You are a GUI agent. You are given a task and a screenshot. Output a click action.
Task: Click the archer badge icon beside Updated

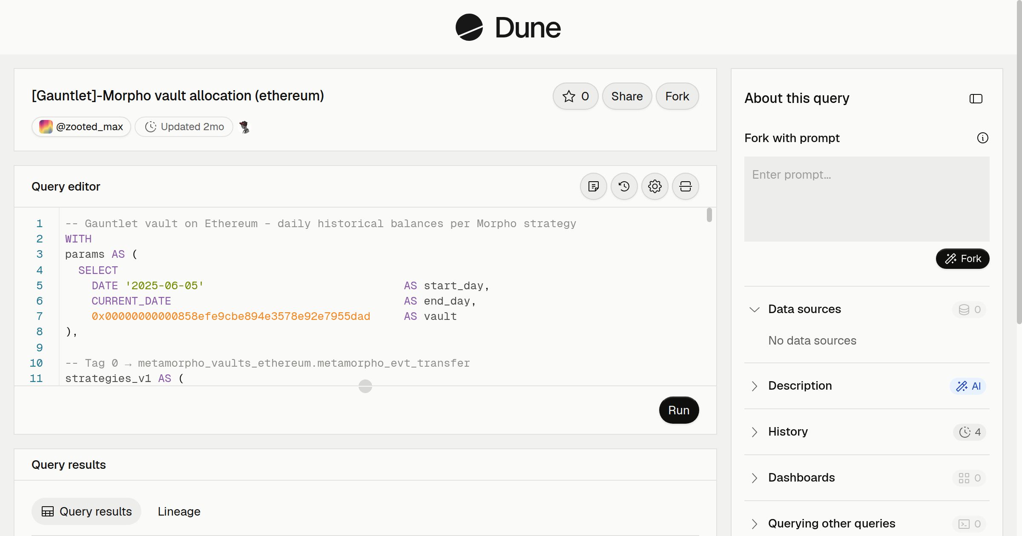pos(244,127)
